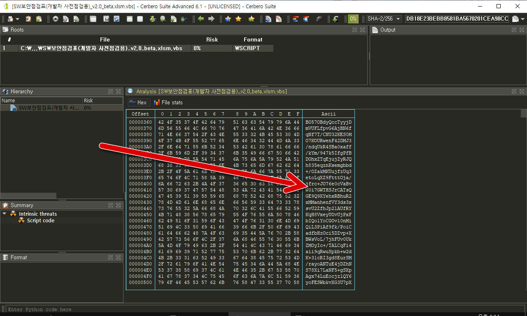Select the root file row in Roots table

[x=137, y=48]
